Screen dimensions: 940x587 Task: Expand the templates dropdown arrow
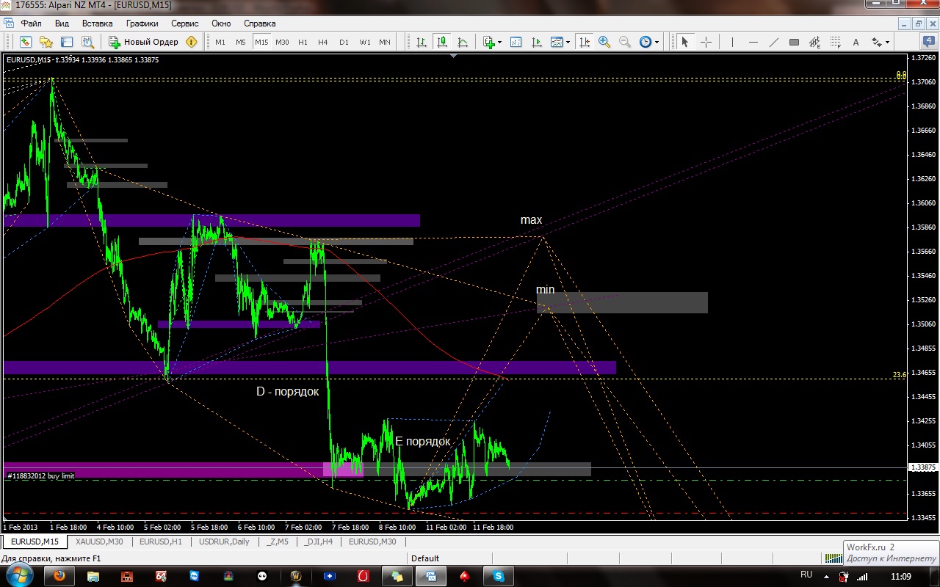click(568, 42)
